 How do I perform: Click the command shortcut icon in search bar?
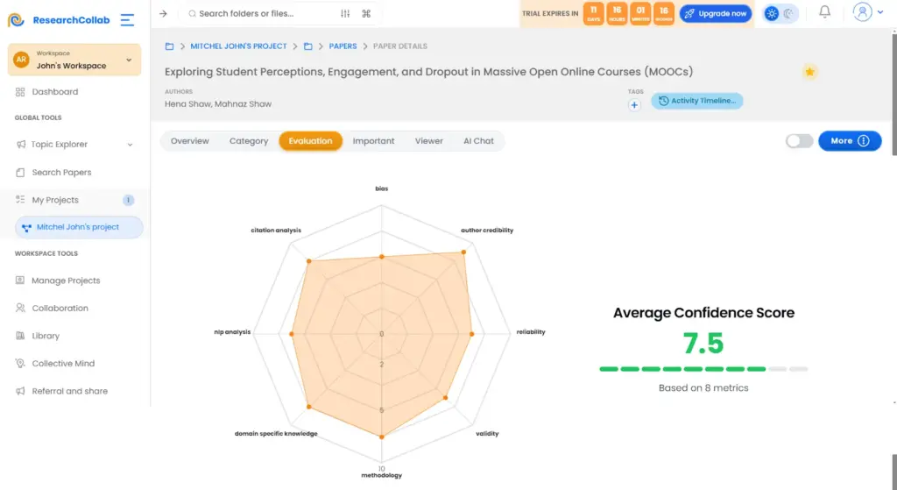coord(366,13)
